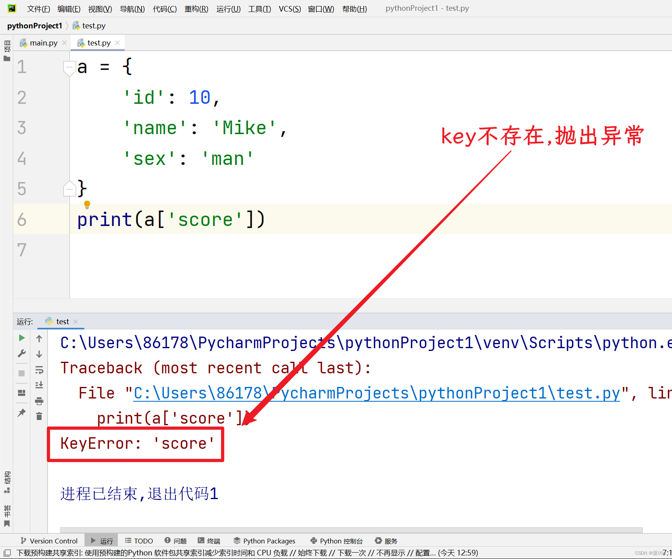This screenshot has height=559, width=672.
Task: Click the console horizontal scrollbar
Action: coord(351,530)
